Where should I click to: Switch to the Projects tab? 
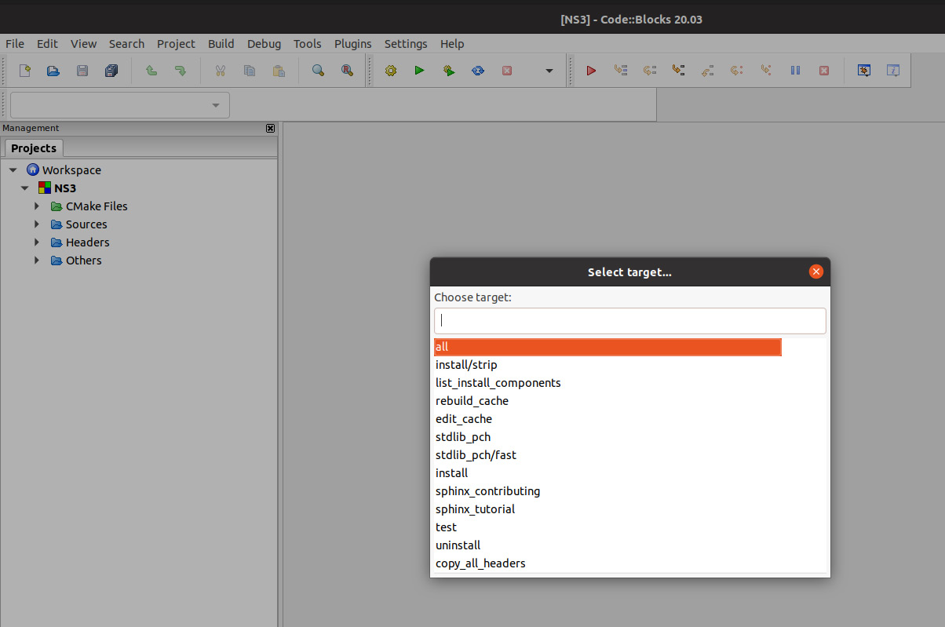coord(34,148)
